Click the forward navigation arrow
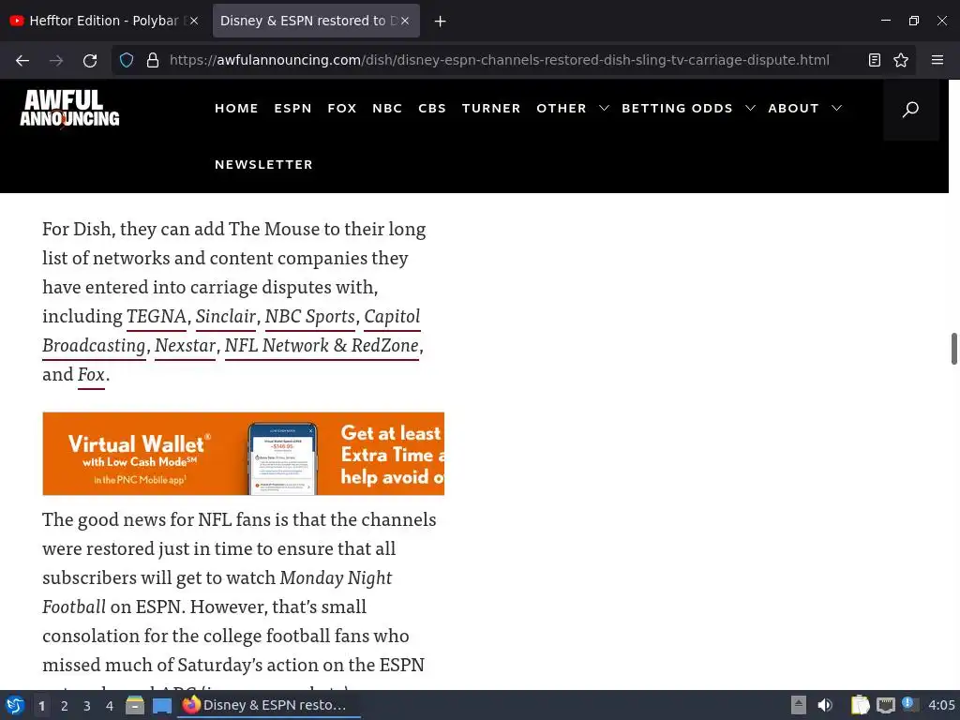This screenshot has height=720, width=960. pyautogui.click(x=56, y=60)
